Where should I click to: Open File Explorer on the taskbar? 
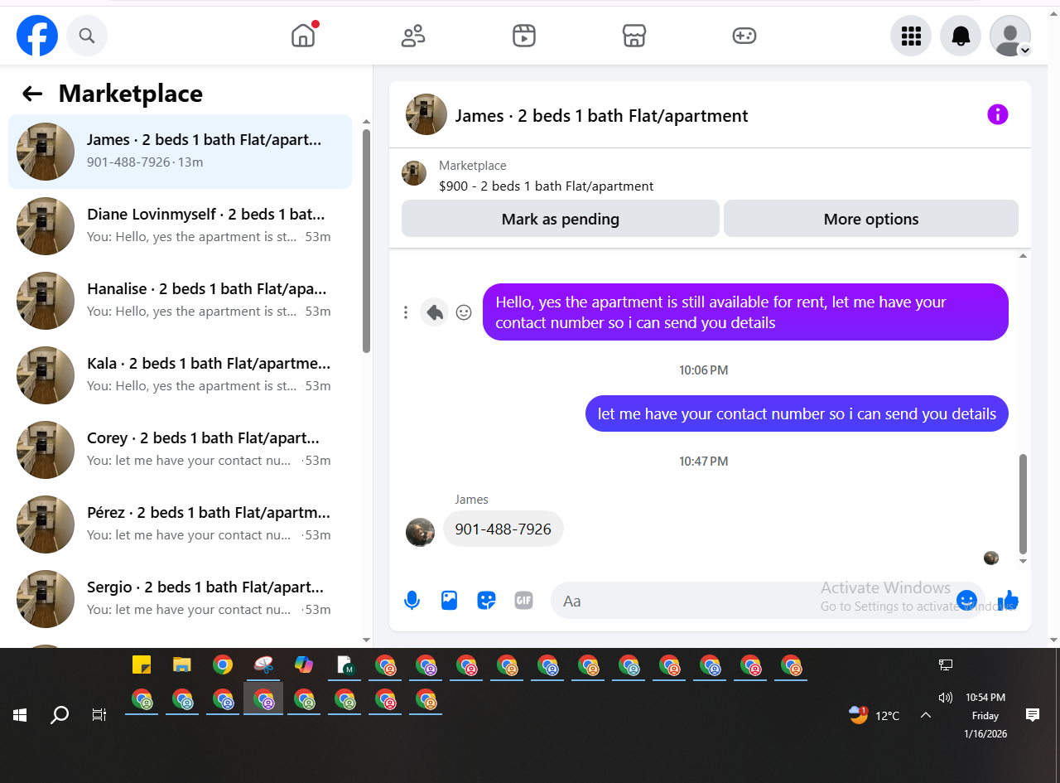[x=182, y=665]
